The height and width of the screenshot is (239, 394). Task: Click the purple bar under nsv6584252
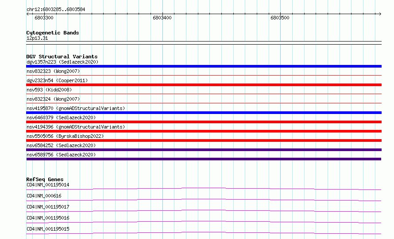(x=204, y=150)
